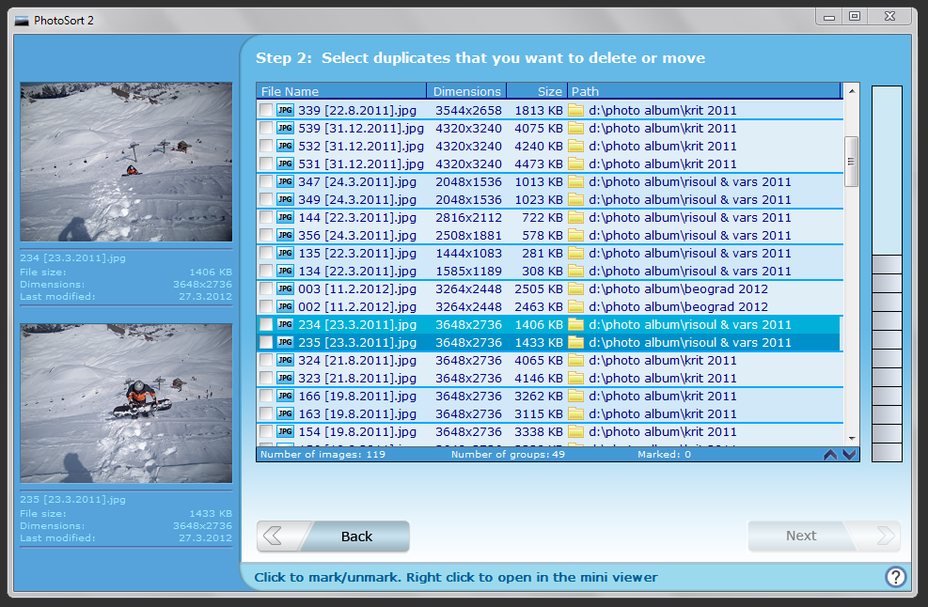
Task: Click JPG icon of 234 [23.3.2011].jpg
Action: point(285,324)
